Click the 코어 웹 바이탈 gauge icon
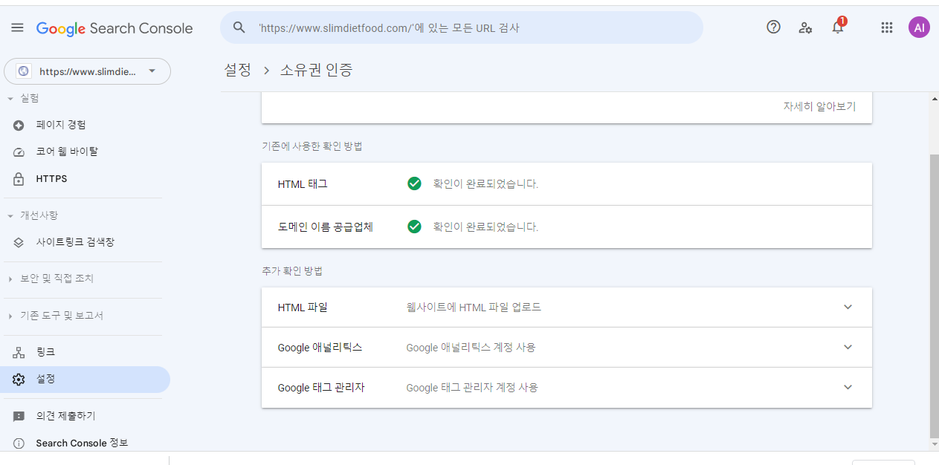 tap(19, 152)
